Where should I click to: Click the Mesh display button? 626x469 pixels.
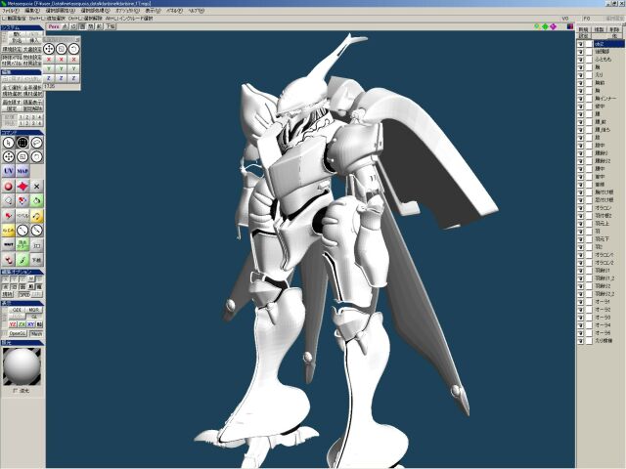click(36, 333)
